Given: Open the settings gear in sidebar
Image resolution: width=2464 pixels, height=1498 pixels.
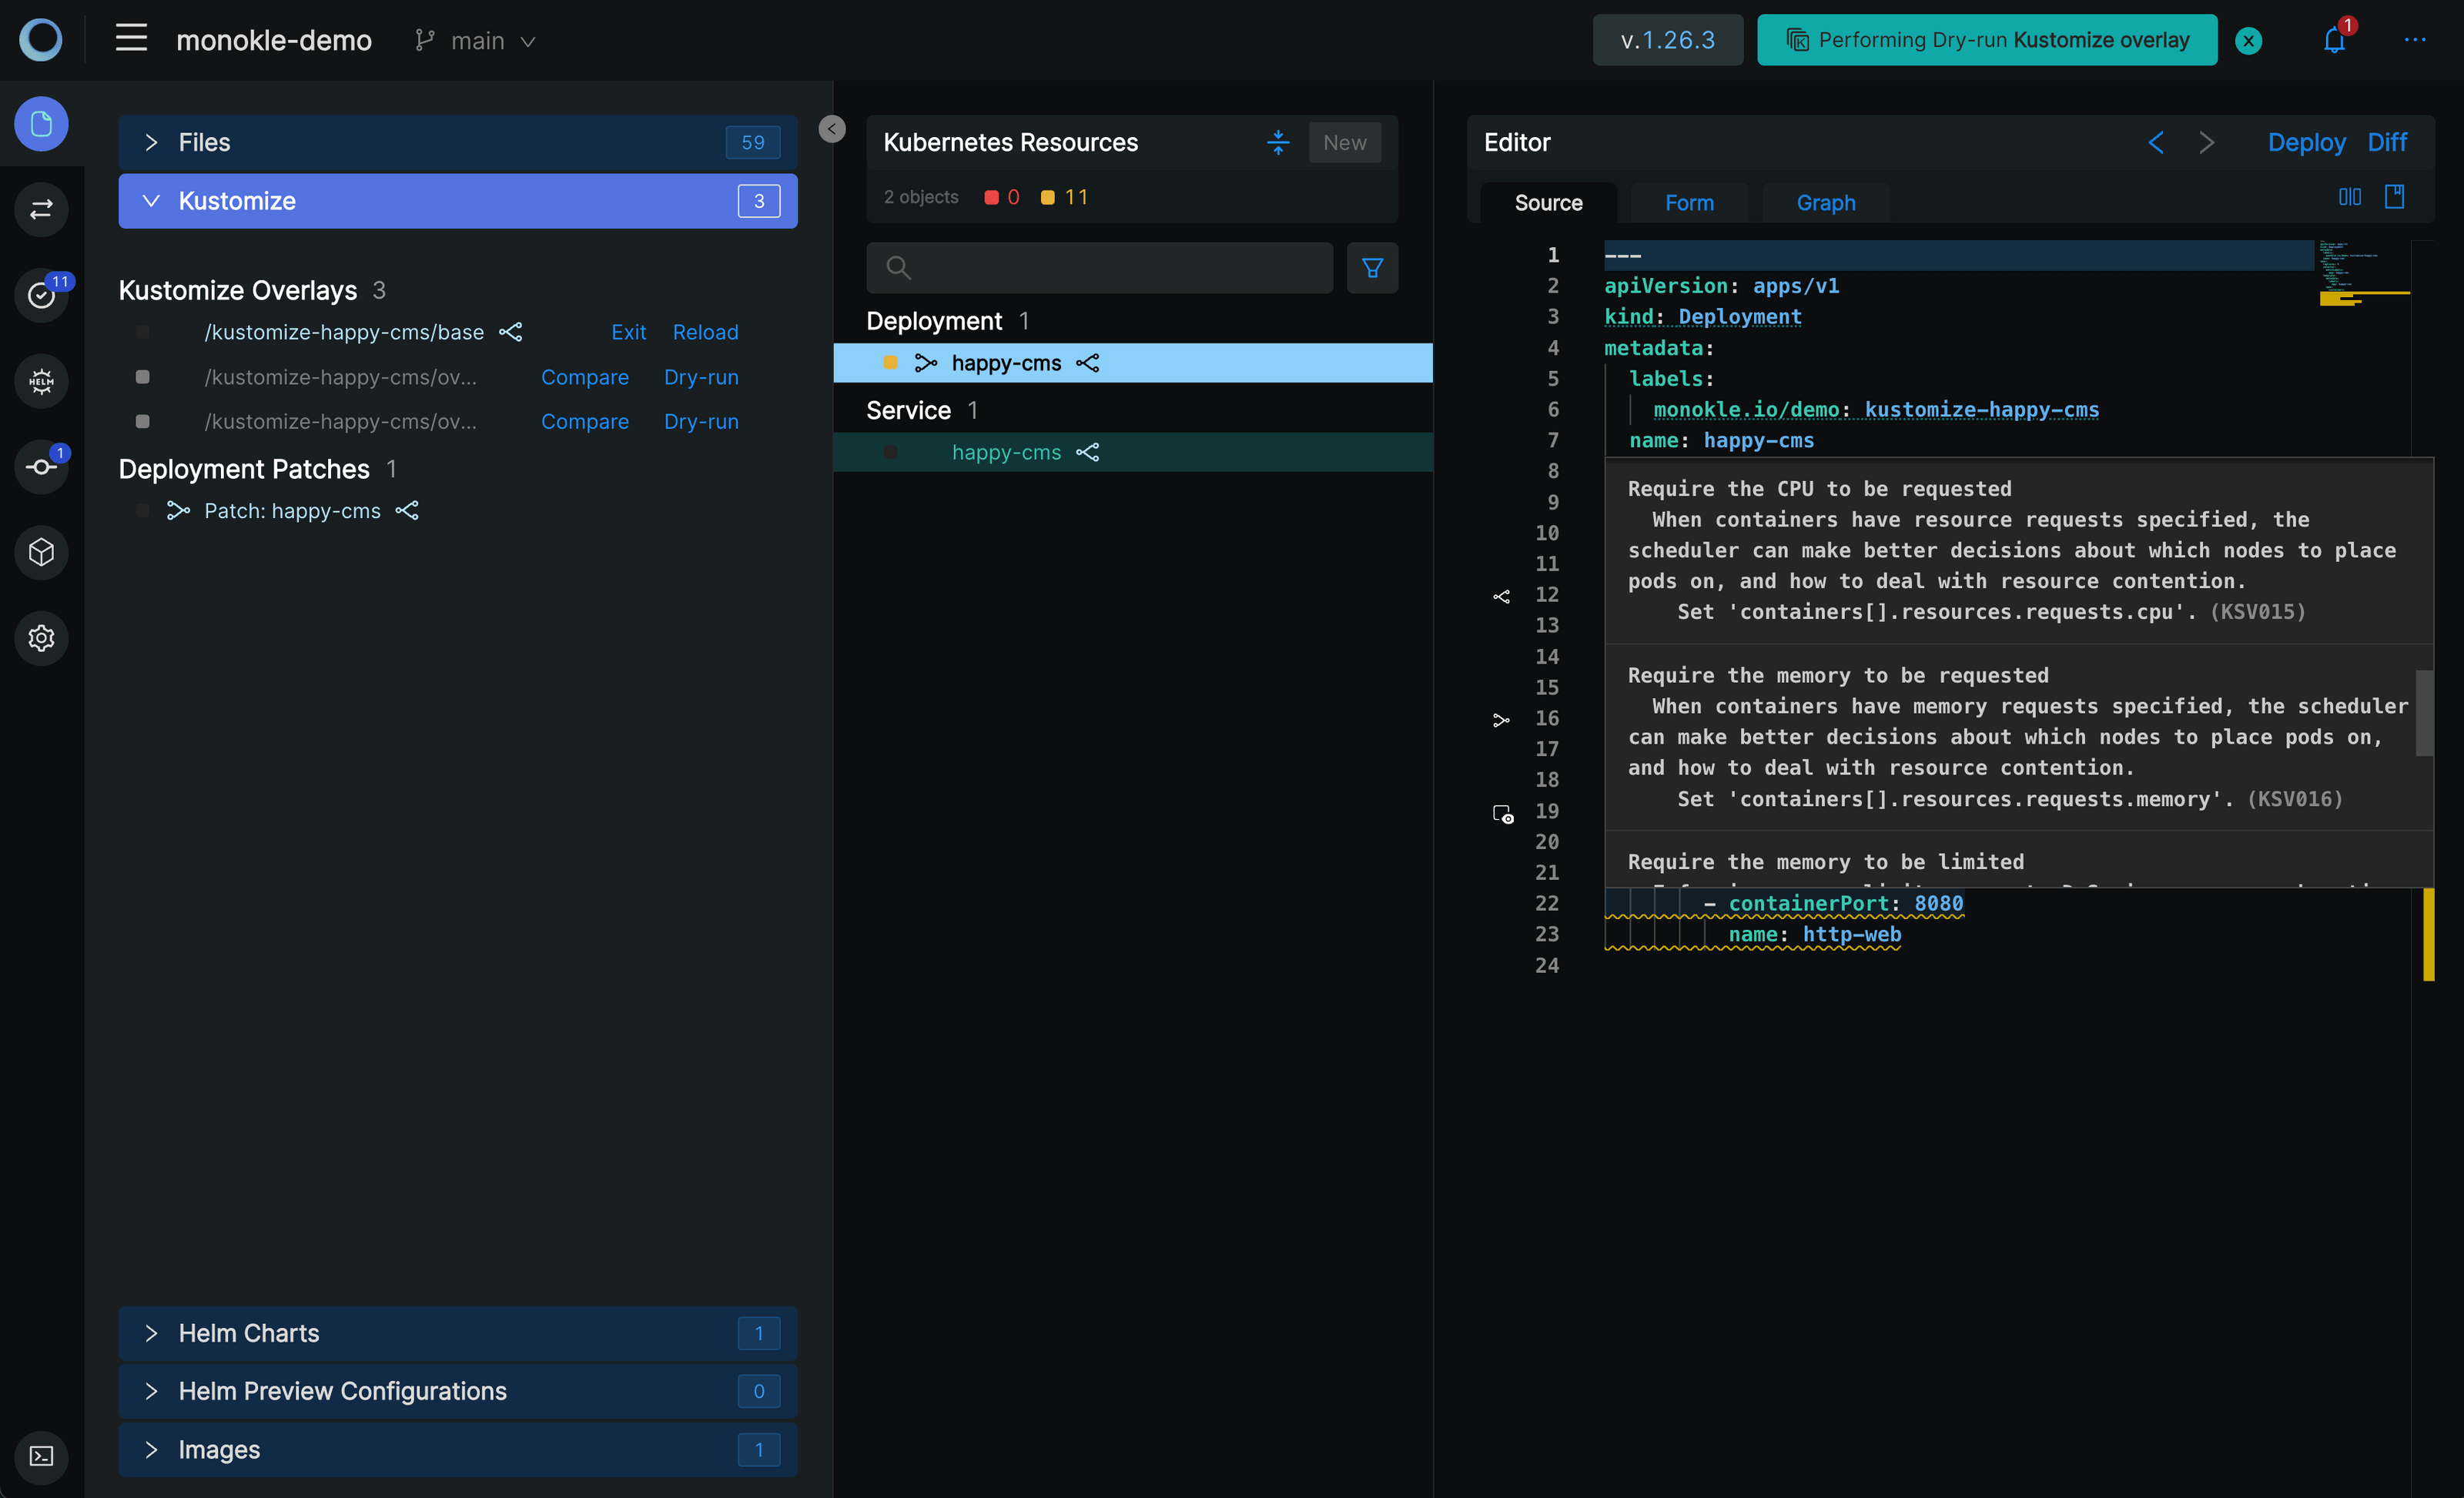Looking at the screenshot, I should coord(41,638).
